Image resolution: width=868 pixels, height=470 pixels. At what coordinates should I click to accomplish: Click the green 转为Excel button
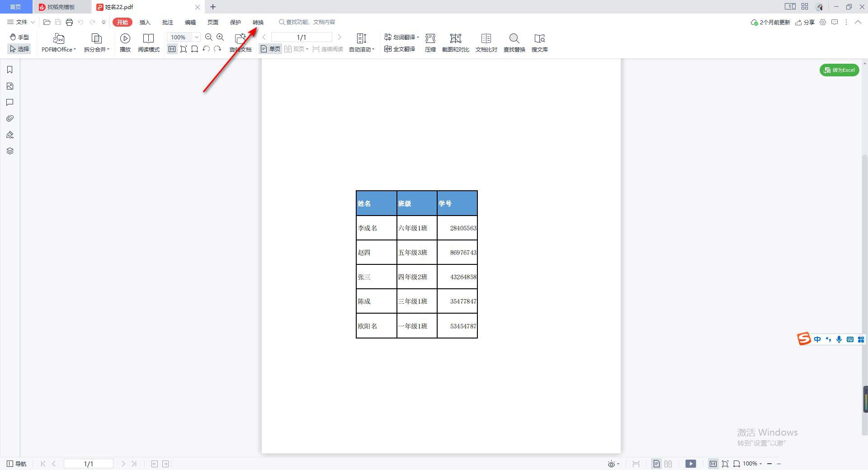(x=840, y=70)
